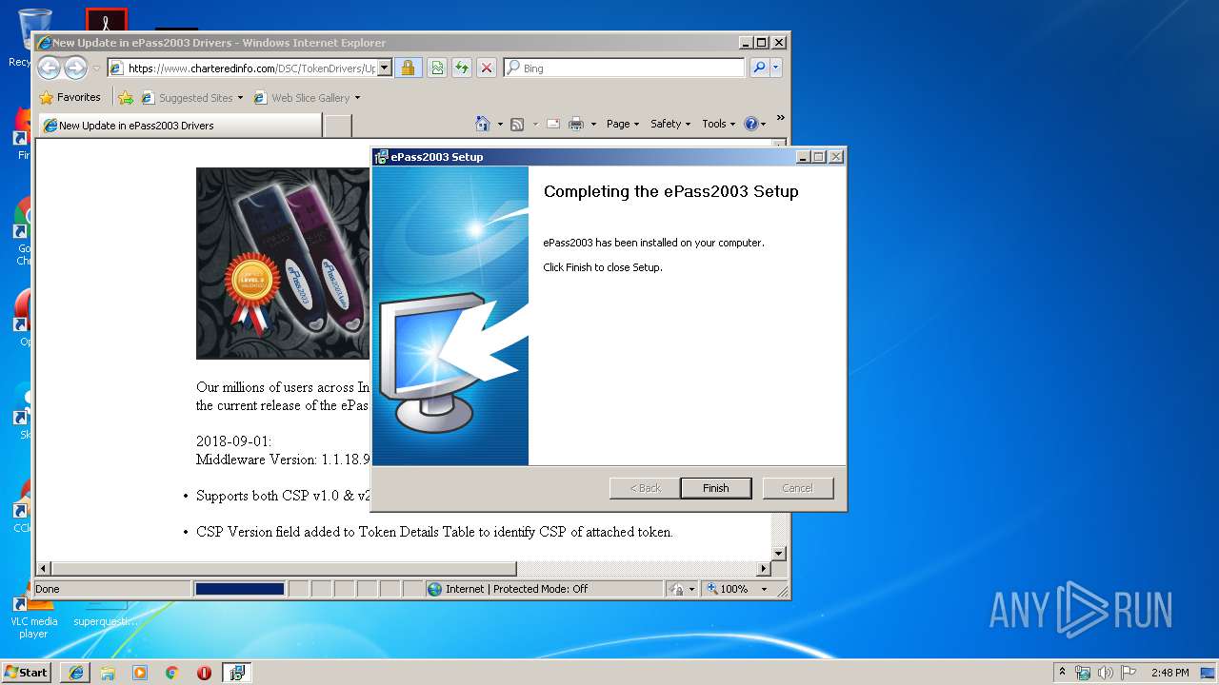Viewport: 1219px width, 685px height.
Task: Refresh the page in Internet Explorer
Action: click(x=461, y=68)
